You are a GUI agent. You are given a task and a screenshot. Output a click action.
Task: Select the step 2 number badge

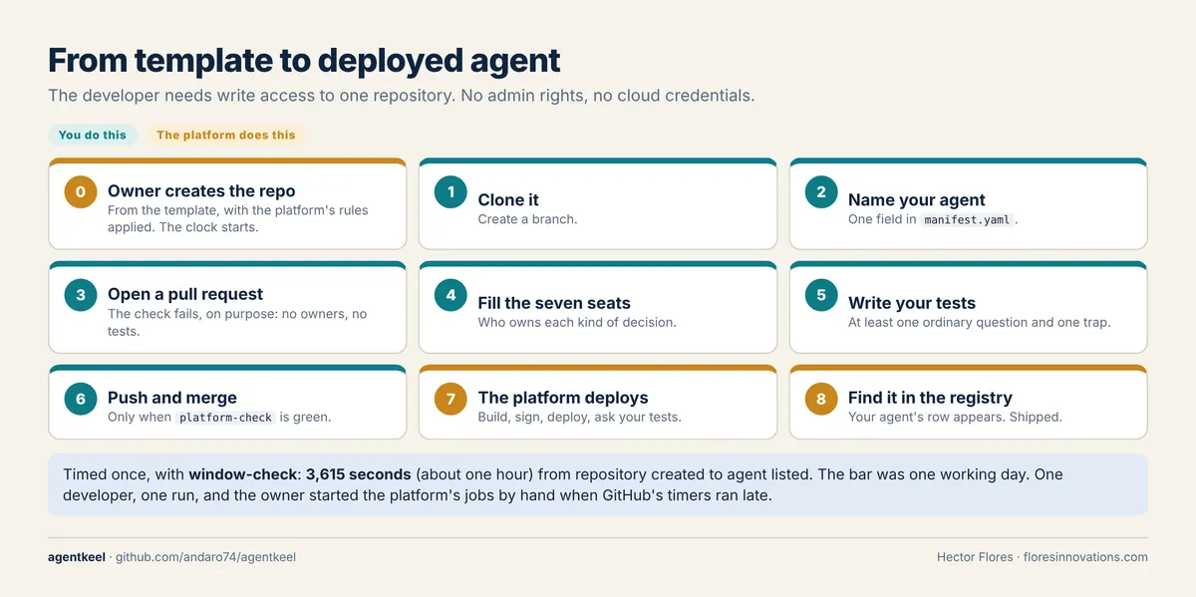point(822,191)
